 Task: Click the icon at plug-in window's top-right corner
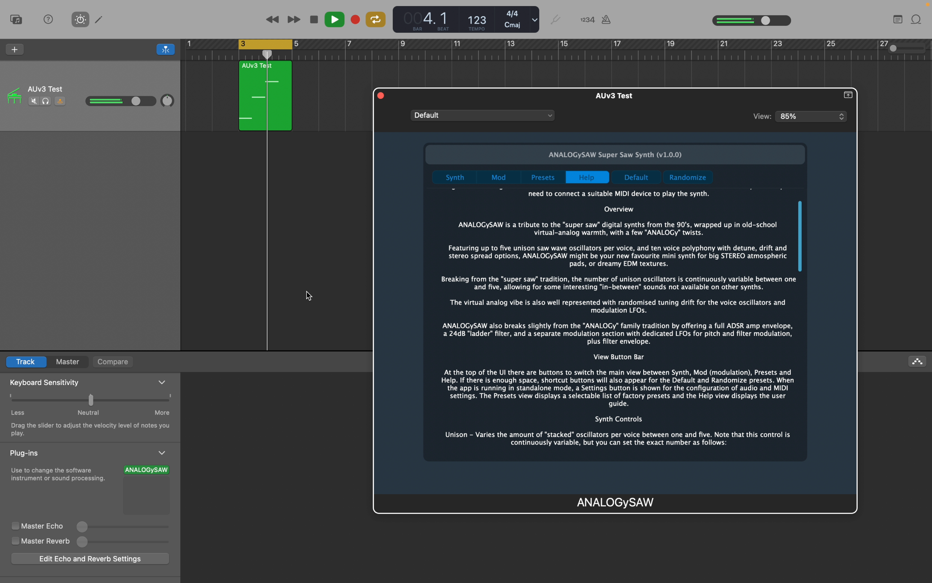tap(848, 95)
